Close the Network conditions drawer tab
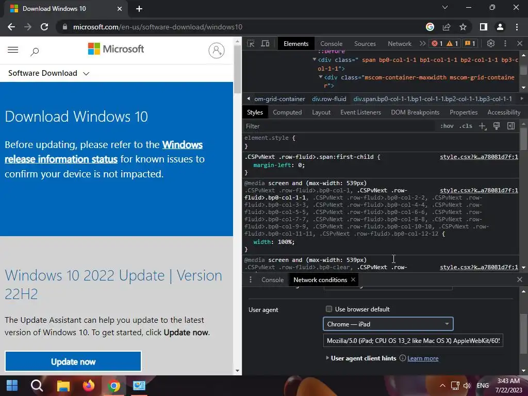528x396 pixels. (x=353, y=279)
